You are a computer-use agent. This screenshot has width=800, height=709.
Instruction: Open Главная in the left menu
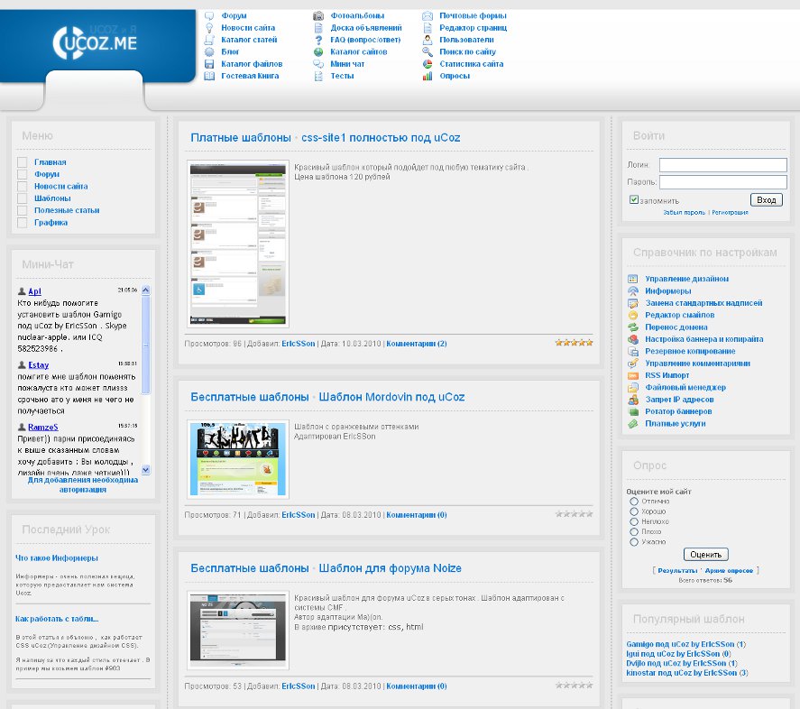pyautogui.click(x=50, y=162)
